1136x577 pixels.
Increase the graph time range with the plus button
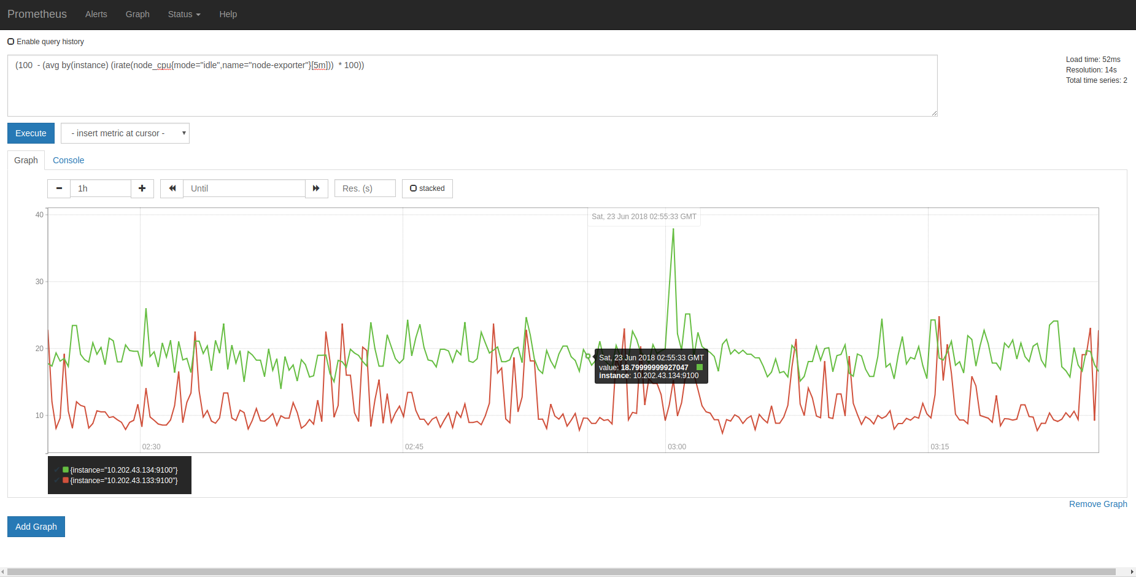click(x=142, y=188)
